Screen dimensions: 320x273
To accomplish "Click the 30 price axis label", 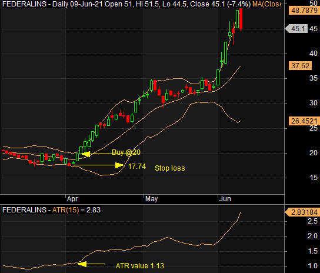I will (x=314, y=103).
